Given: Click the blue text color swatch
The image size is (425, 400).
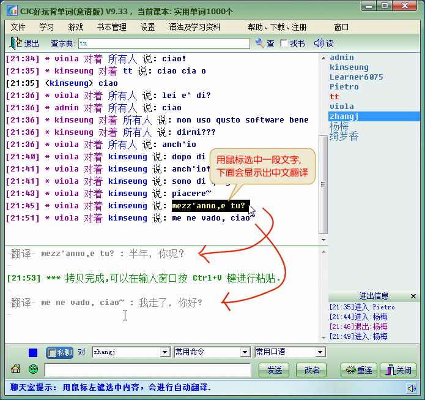Looking at the screenshot, I should (33, 352).
